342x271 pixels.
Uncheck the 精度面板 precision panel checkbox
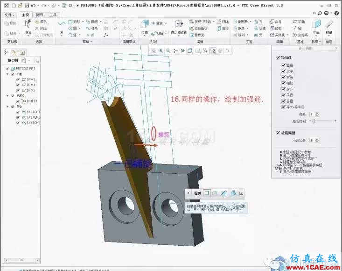(278, 133)
